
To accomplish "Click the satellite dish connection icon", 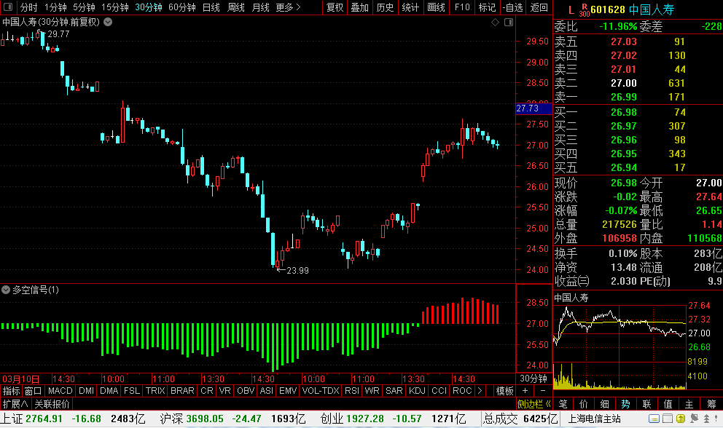I will [x=694, y=419].
